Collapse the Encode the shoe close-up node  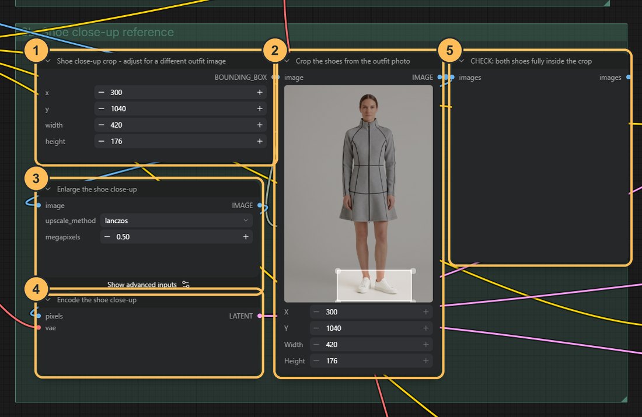tap(48, 300)
